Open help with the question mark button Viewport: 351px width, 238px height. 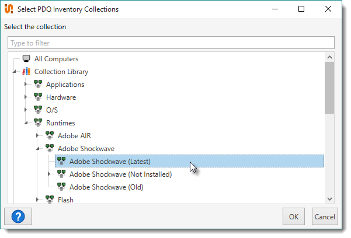[x=17, y=216]
